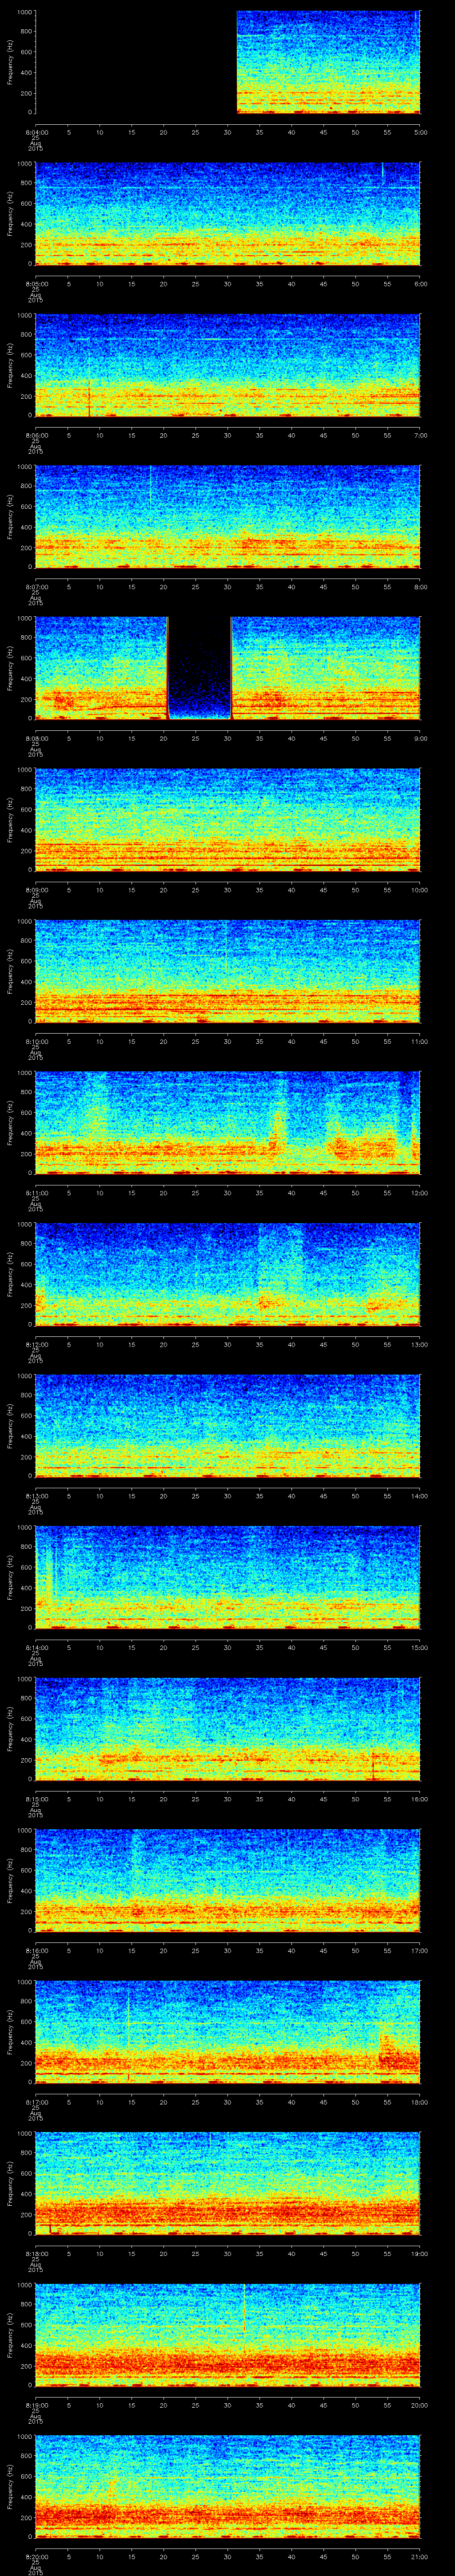Open the spectrogram panel starting at 8:10:00
The width and height of the screenshot is (455, 2576).
coord(228,971)
